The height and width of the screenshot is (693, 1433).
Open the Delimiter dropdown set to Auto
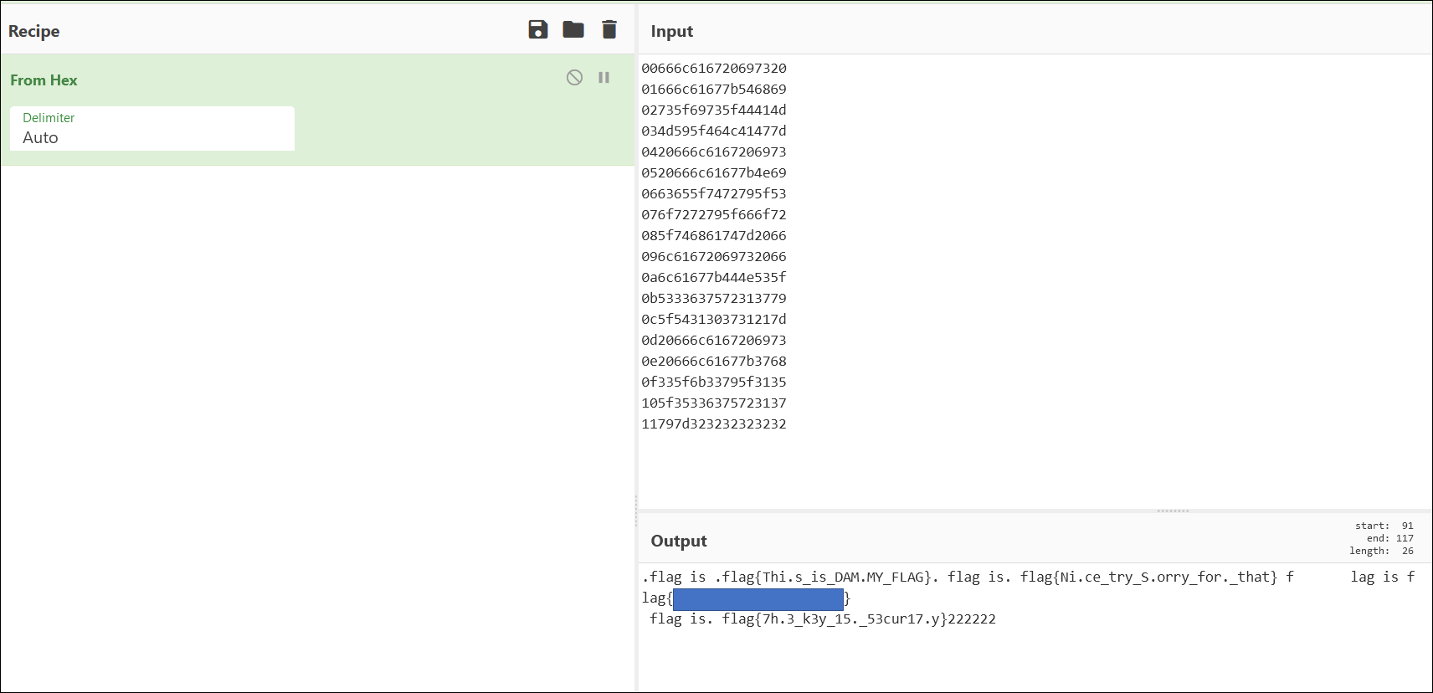pos(152,129)
